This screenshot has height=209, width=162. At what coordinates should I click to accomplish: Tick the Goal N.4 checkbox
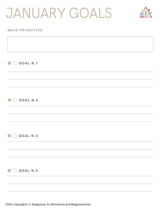[x=15, y=170]
